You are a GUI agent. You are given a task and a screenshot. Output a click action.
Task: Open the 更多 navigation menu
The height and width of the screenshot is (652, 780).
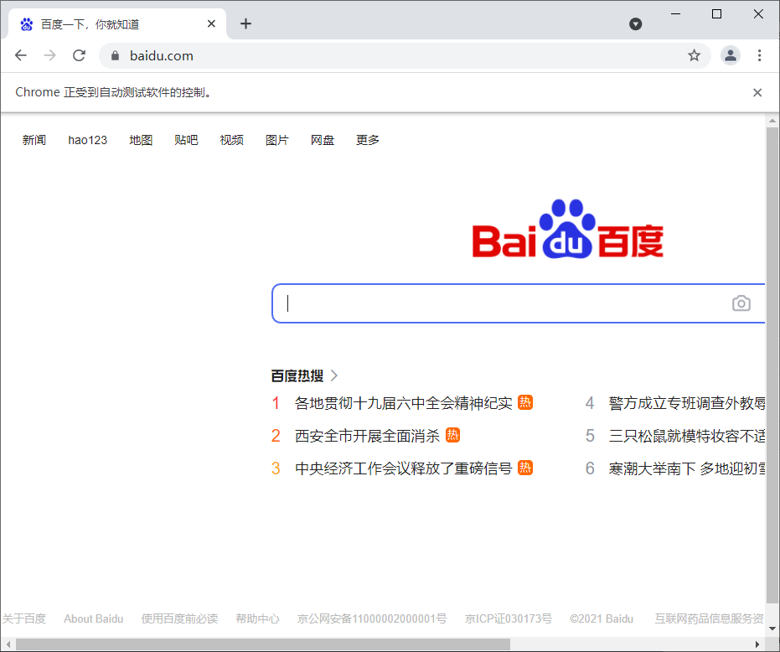coord(367,140)
